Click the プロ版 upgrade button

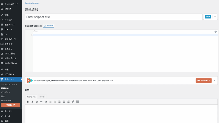(11, 105)
